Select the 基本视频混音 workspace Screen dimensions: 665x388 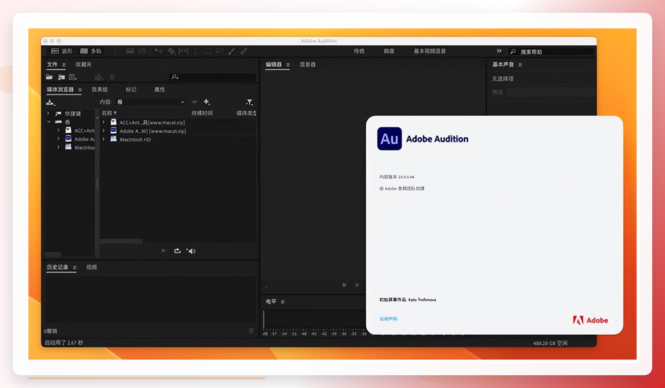[430, 51]
